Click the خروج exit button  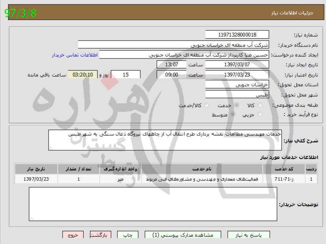click(x=73, y=235)
